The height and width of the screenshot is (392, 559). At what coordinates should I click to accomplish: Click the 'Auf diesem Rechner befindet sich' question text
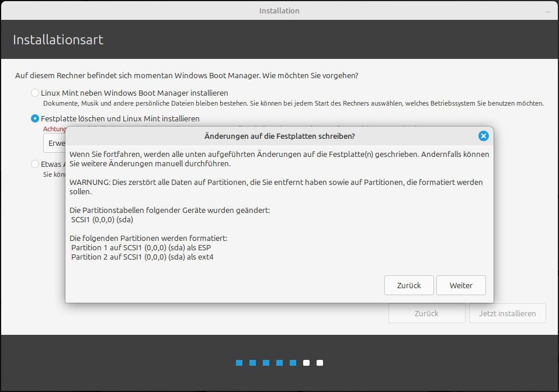[x=186, y=75]
